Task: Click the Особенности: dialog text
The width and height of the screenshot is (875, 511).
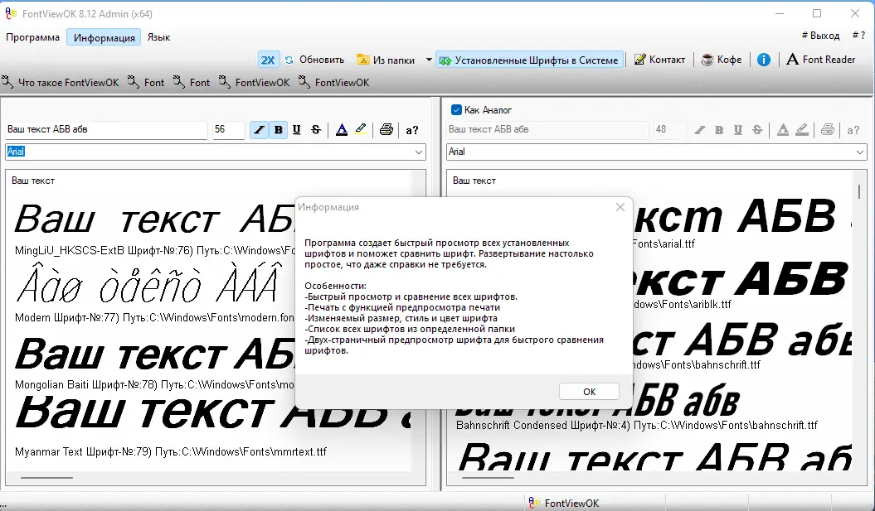Action: click(x=335, y=286)
